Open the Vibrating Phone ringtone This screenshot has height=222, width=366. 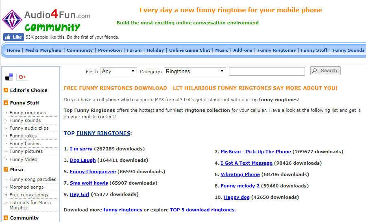click(240, 174)
